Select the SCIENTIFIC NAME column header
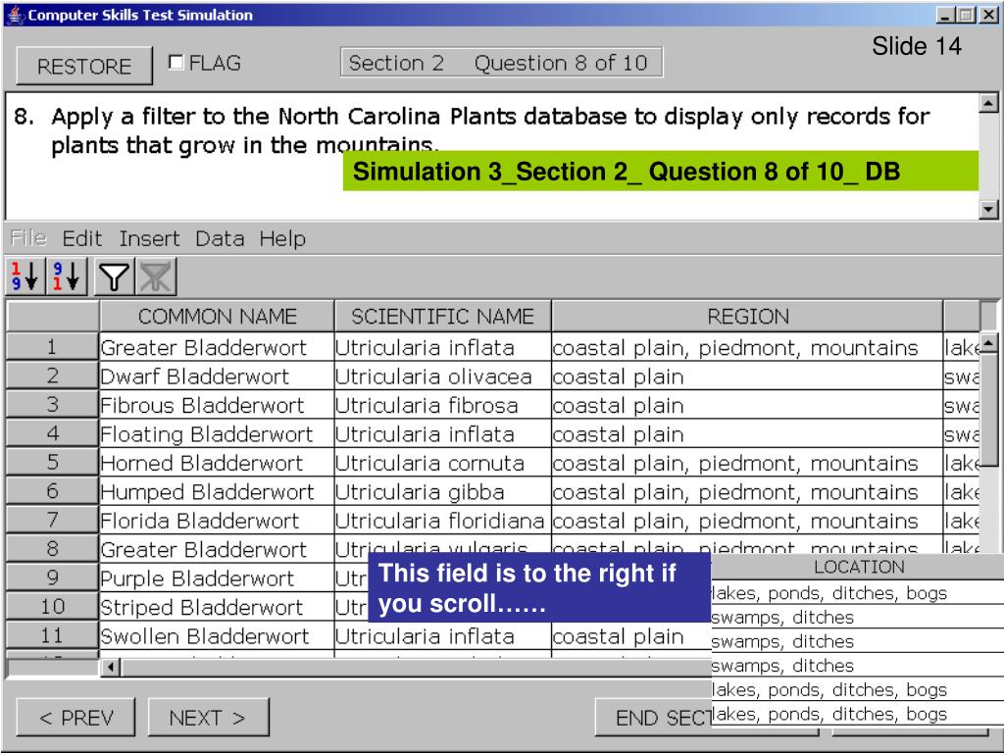1004x753 pixels. (442, 316)
